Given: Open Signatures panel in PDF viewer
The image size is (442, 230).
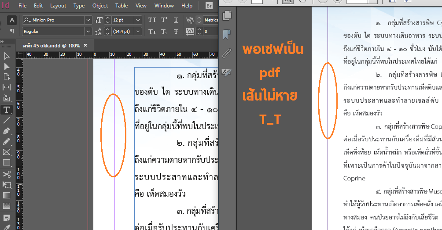Looking at the screenshot, I should pos(227,72).
